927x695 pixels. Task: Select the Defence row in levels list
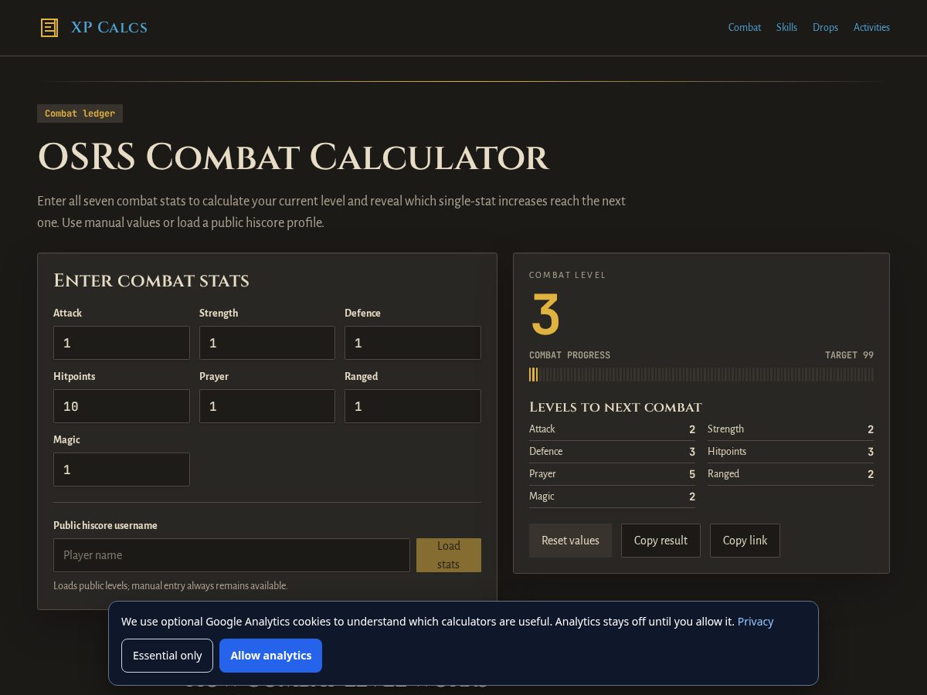(612, 452)
